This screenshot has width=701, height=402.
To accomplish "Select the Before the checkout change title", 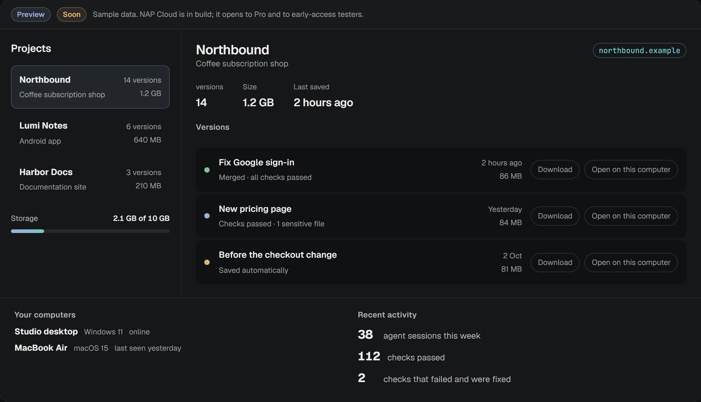I will [x=278, y=255].
